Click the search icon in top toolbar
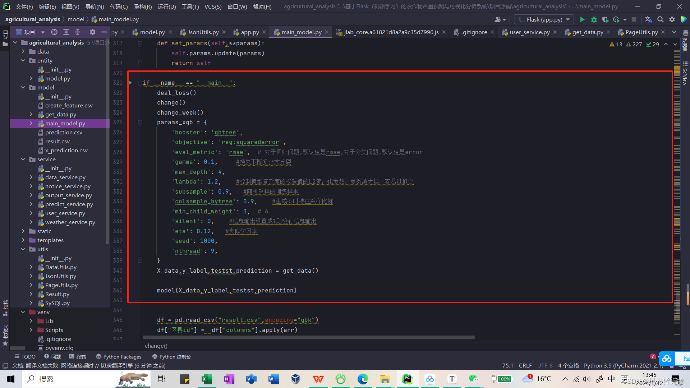Screen dimensions: 690x388 tap(661, 19)
